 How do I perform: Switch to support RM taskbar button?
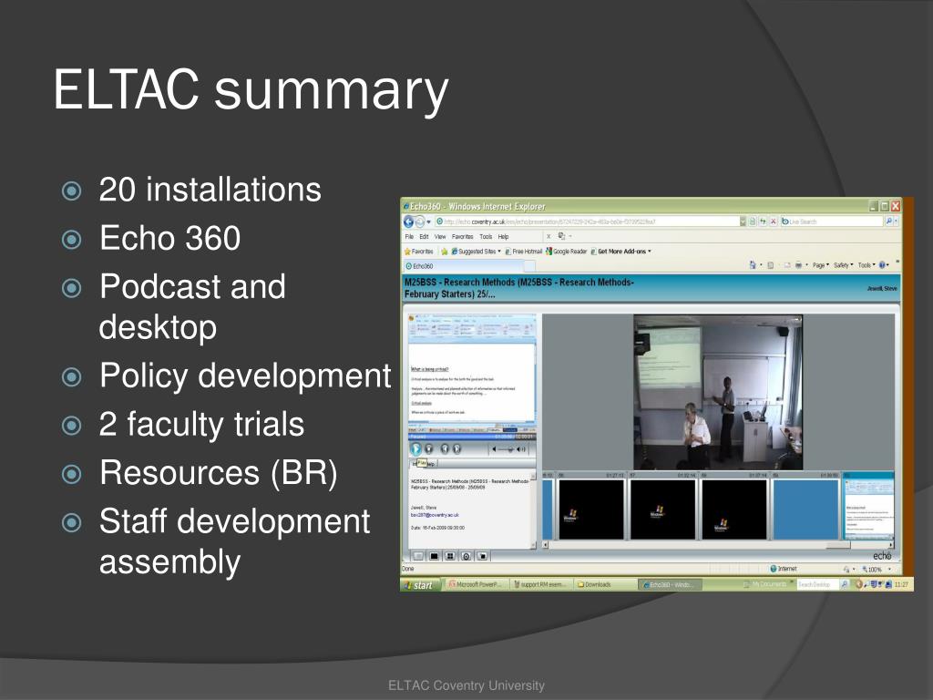pos(540,584)
